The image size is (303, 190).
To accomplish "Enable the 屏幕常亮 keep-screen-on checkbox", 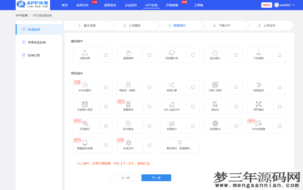I will tap(149, 106).
